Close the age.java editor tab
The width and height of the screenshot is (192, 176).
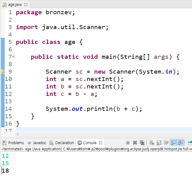click(26, 5)
